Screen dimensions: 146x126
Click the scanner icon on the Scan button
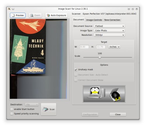click(46, 109)
